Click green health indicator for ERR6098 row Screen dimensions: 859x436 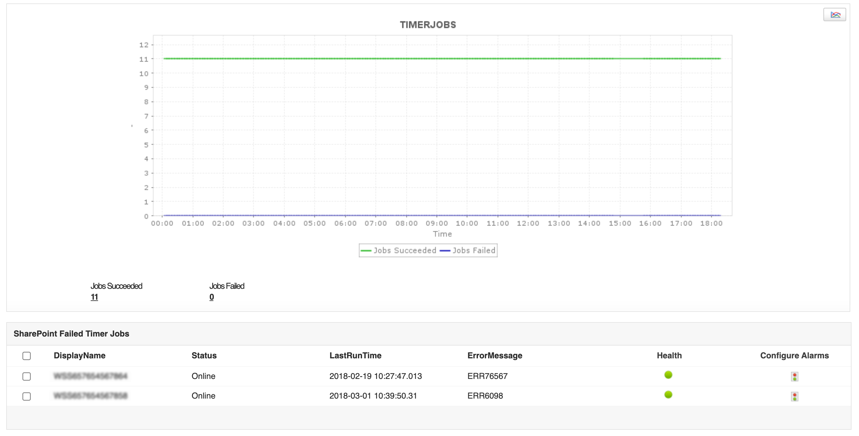(x=668, y=395)
